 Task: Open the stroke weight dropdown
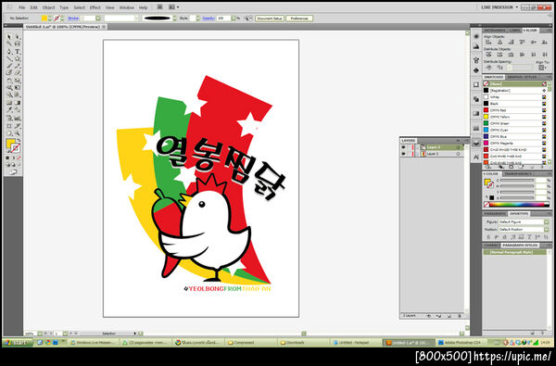coord(98,19)
